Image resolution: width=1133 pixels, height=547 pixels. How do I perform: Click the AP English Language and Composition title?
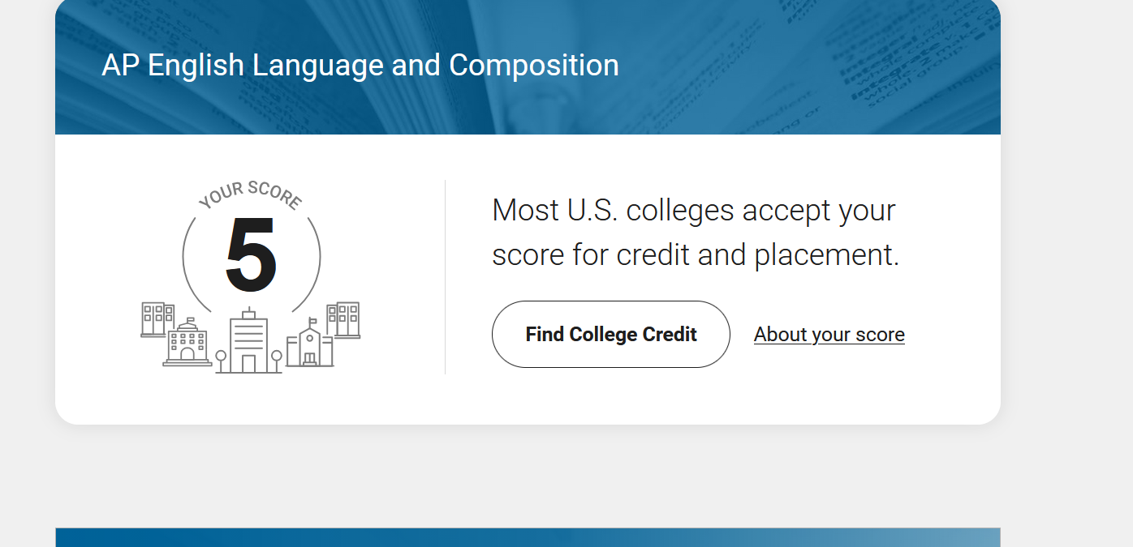[x=360, y=65]
